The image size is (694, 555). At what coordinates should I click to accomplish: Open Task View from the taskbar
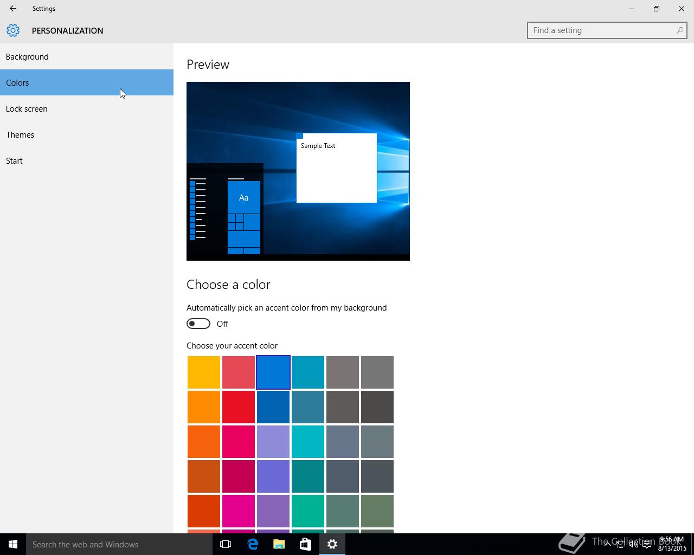coord(226,544)
